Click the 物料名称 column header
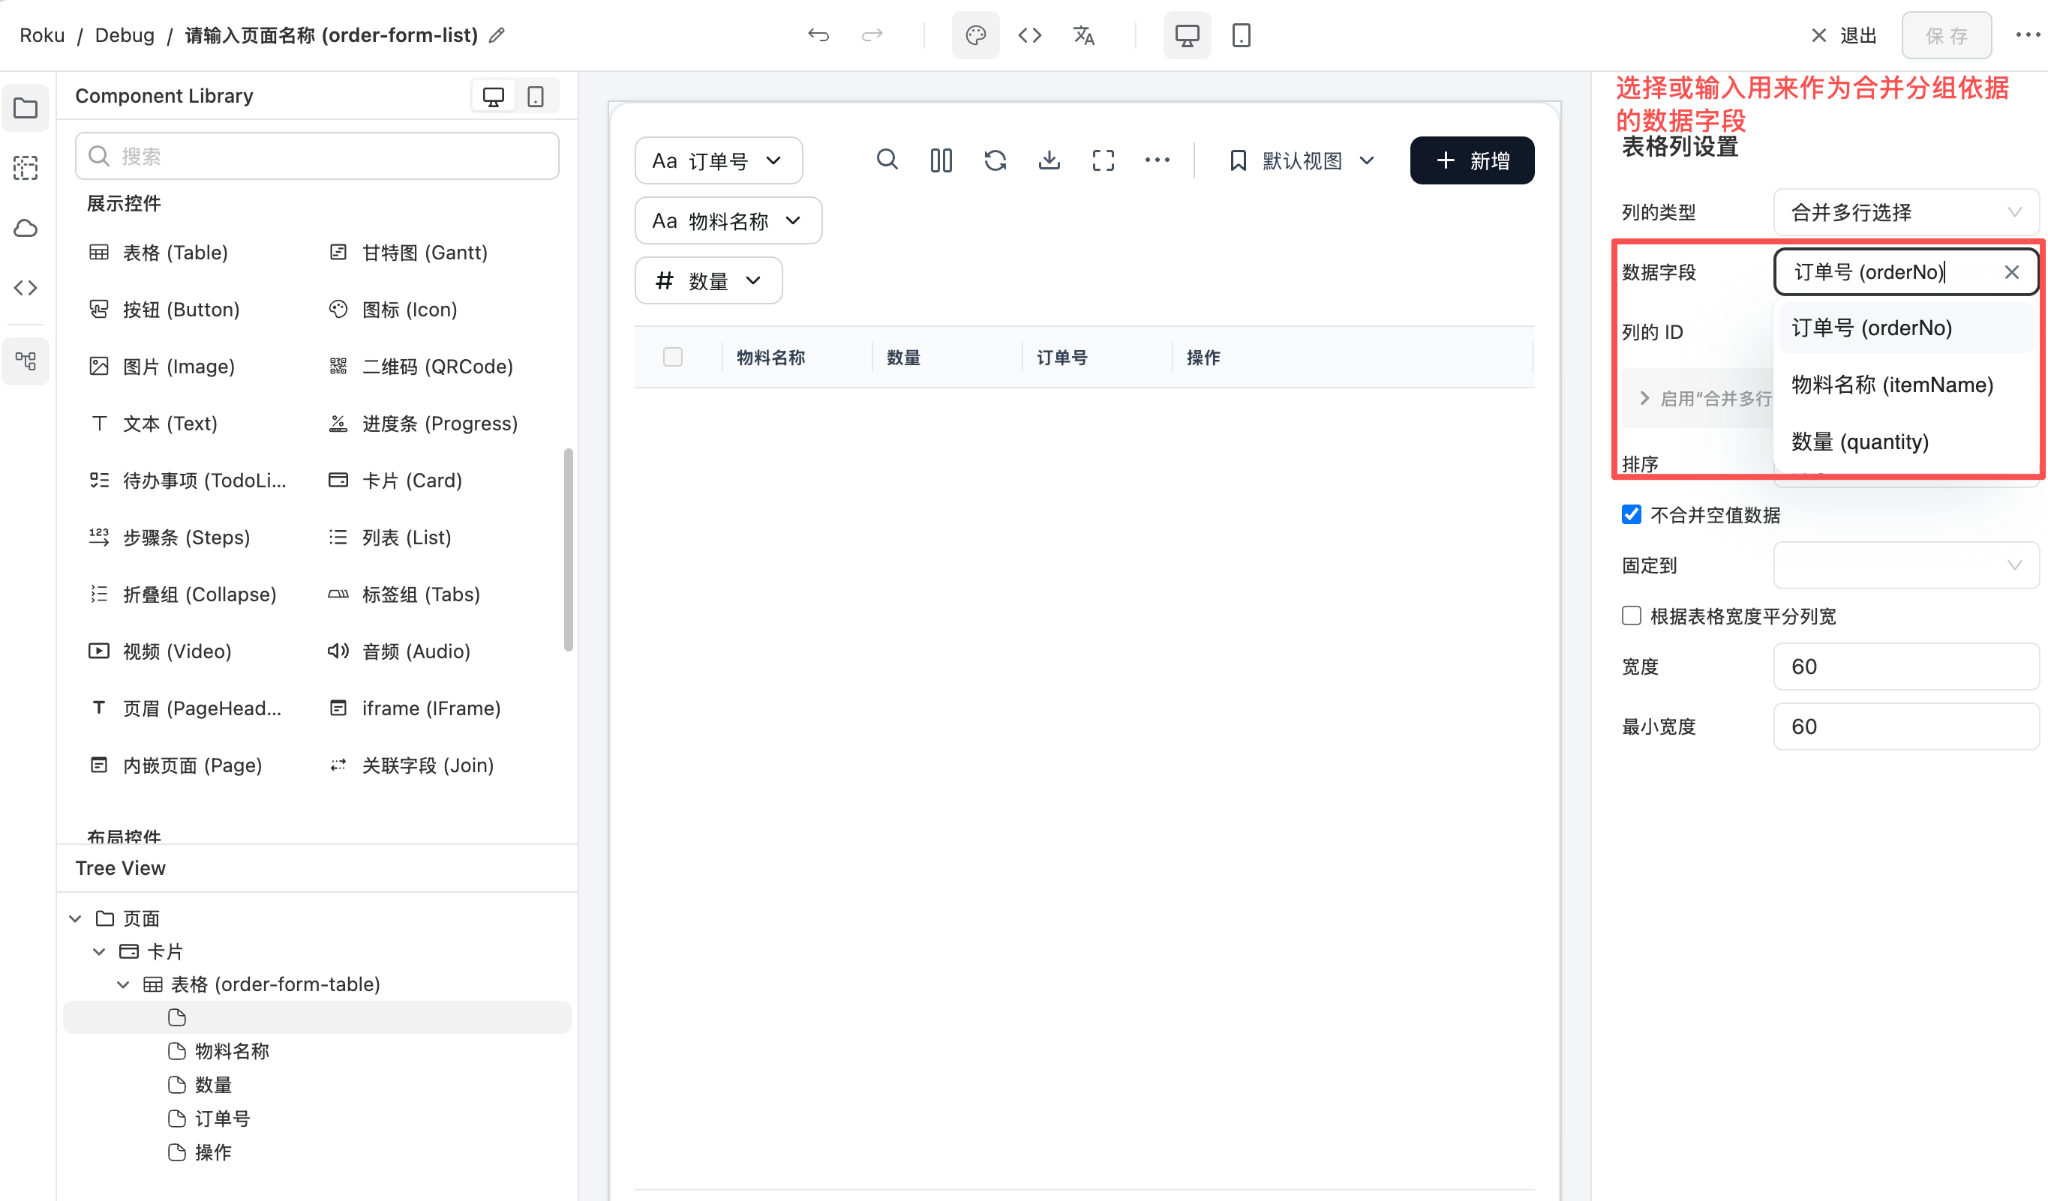This screenshot has width=2048, height=1201. tap(770, 358)
